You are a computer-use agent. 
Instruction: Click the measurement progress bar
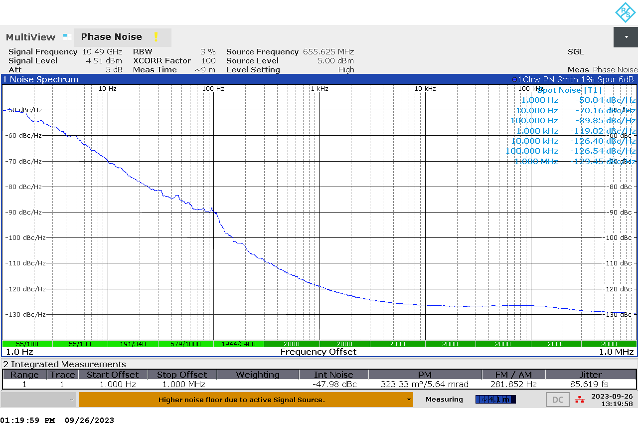coord(495,400)
